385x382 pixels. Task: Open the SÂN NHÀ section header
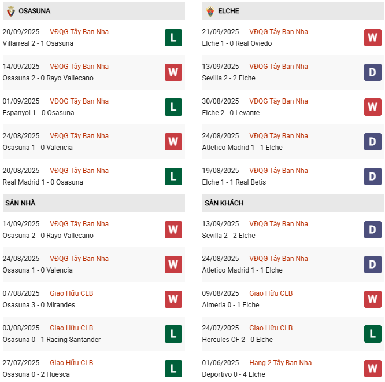coord(20,203)
